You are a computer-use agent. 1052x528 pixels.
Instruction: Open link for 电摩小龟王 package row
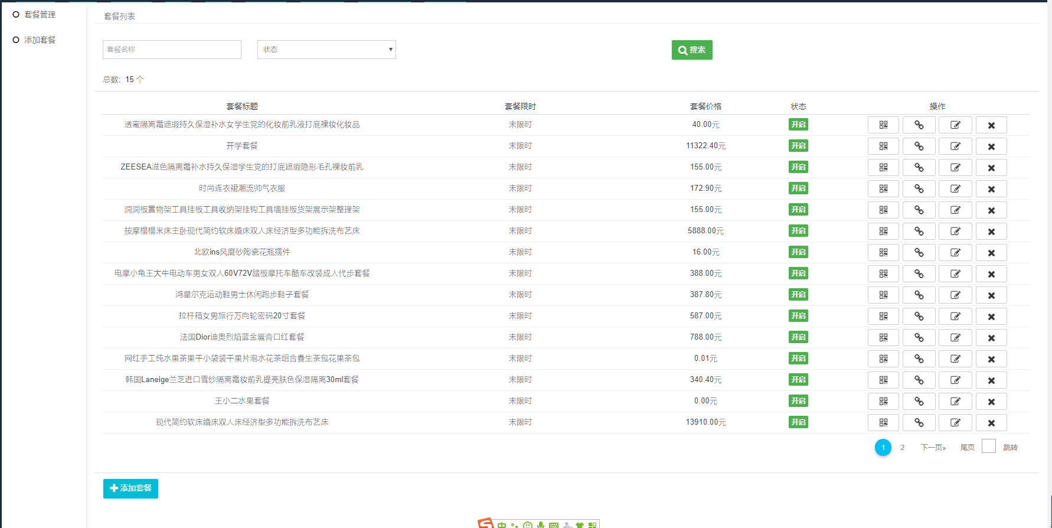coord(919,273)
